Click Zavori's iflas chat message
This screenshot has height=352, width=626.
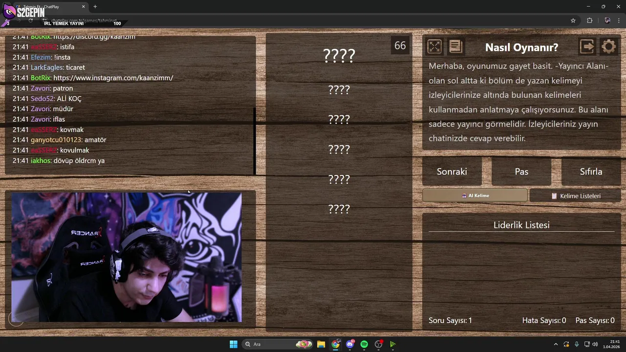[39, 119]
